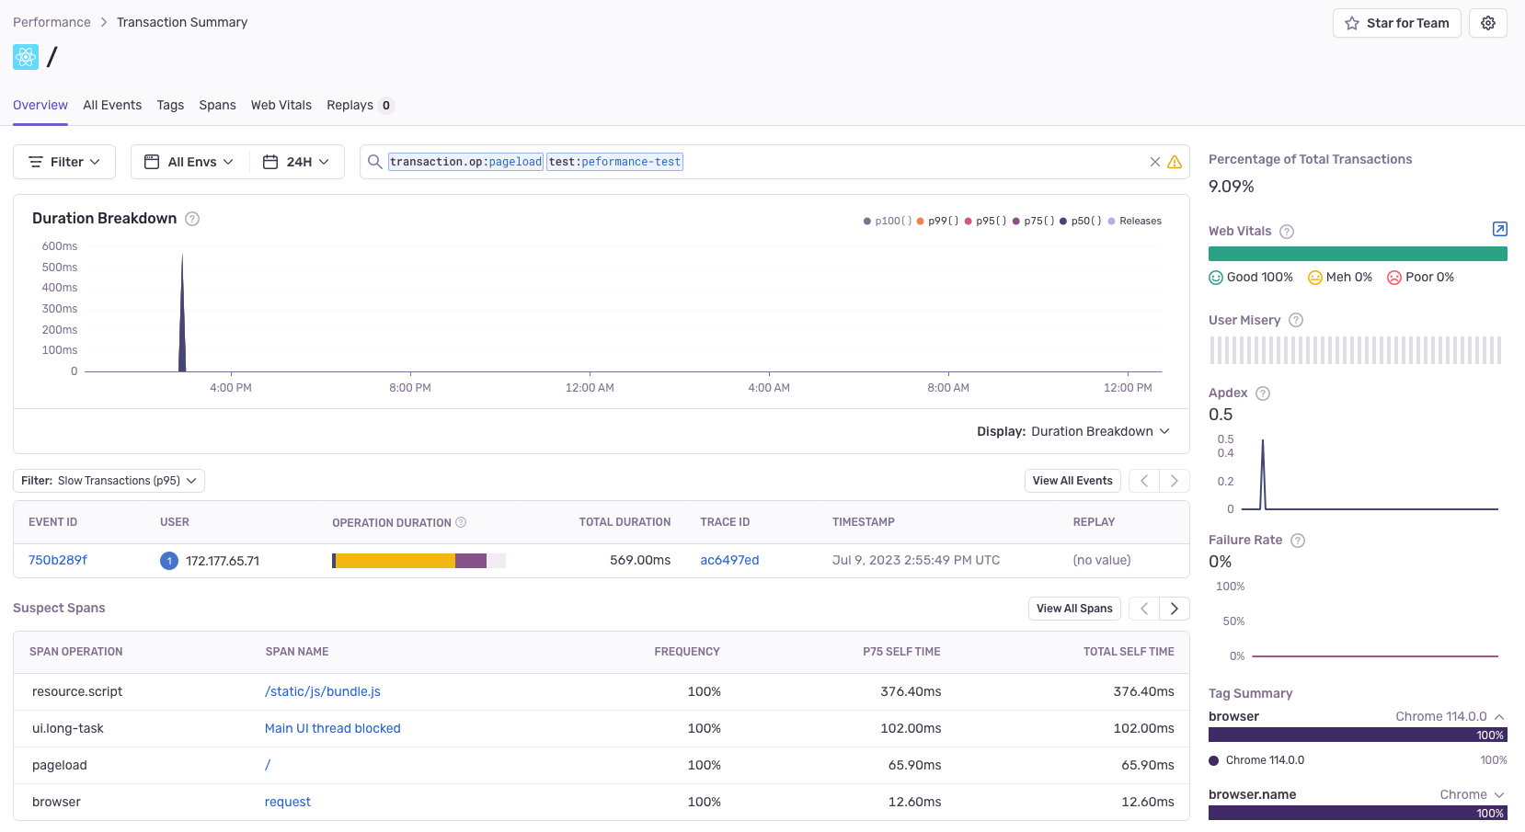Switch to Tags tab

170,106
